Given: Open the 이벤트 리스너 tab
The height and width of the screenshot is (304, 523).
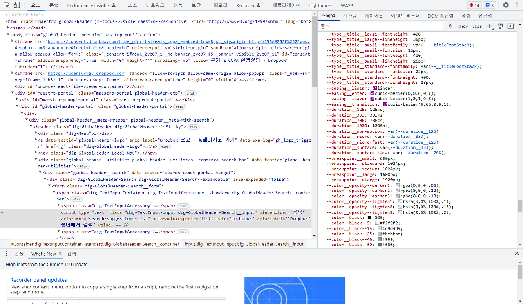Looking at the screenshot, I should click(x=405, y=16).
